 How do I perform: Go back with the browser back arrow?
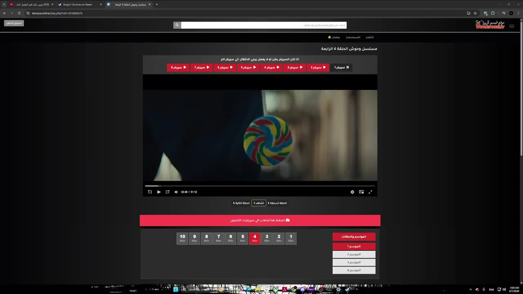coord(4,13)
